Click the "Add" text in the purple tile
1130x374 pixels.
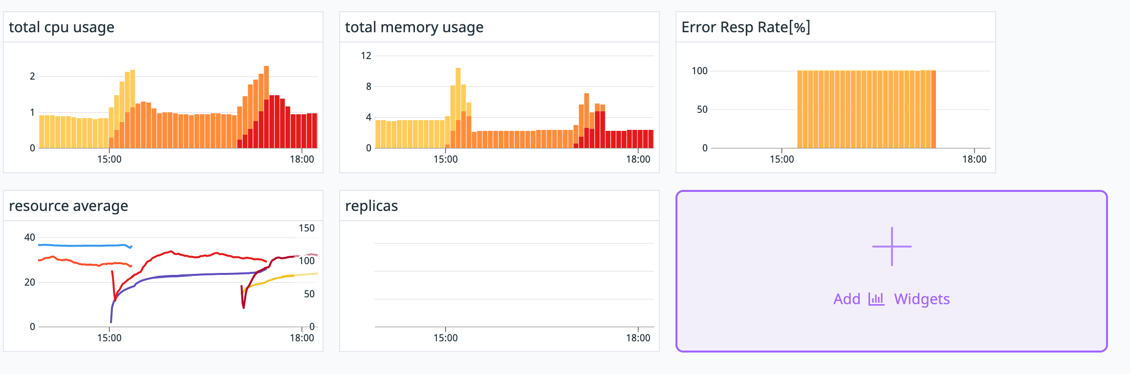(x=847, y=299)
